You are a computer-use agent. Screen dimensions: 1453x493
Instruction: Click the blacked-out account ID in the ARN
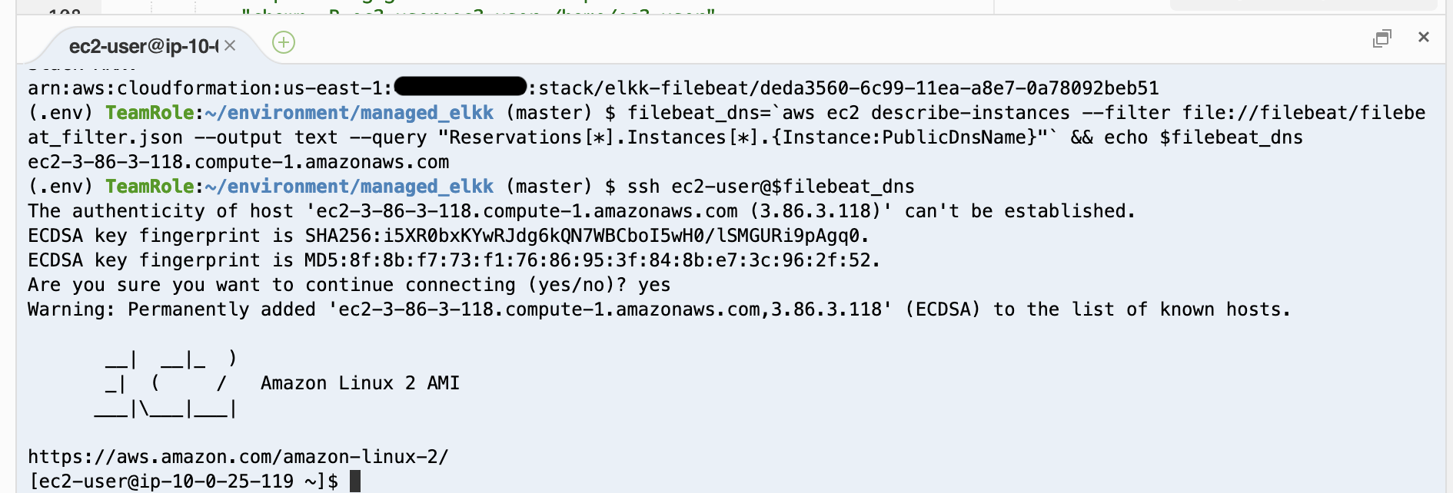[x=460, y=87]
